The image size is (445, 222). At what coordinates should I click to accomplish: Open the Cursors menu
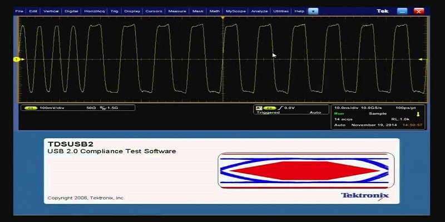[154, 11]
